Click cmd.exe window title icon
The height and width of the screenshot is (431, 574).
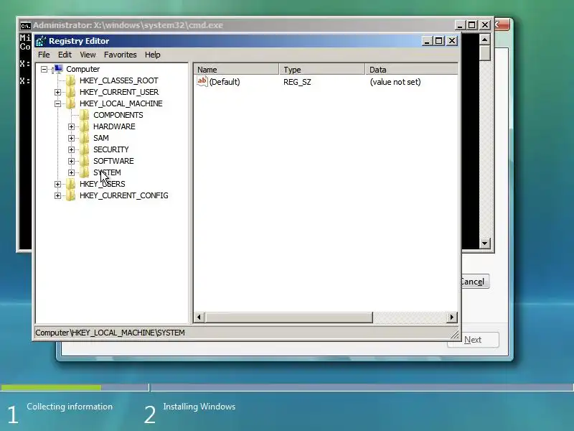pos(25,26)
